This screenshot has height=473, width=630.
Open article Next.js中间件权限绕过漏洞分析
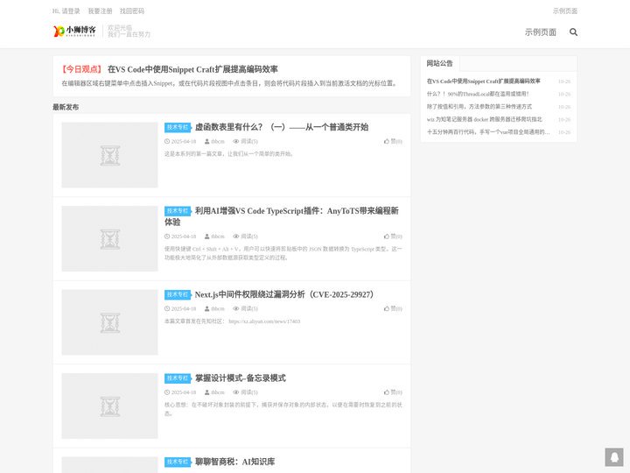[x=284, y=294]
